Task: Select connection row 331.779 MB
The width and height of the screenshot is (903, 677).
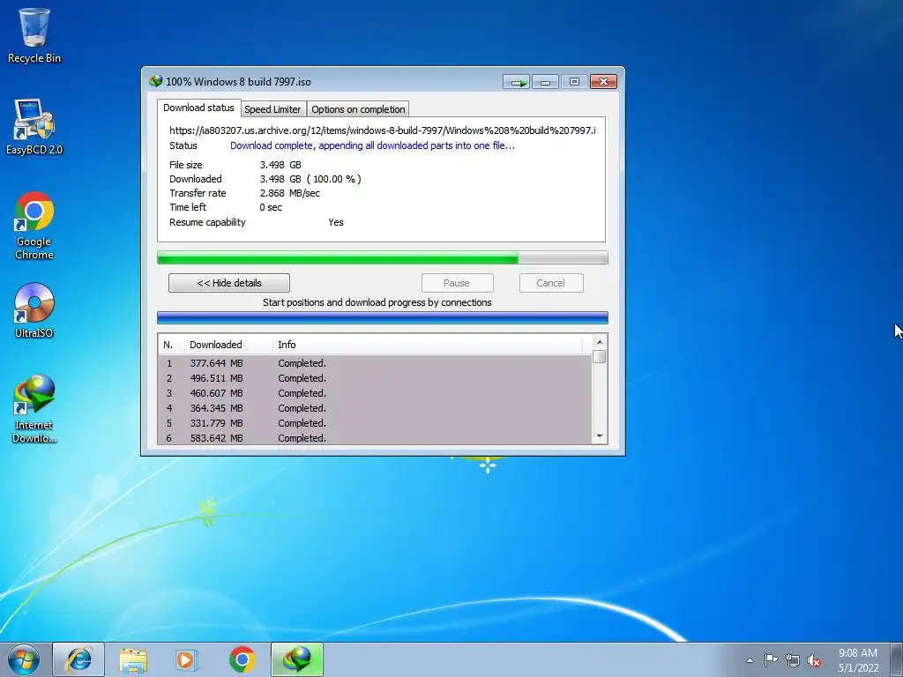Action: (x=375, y=423)
